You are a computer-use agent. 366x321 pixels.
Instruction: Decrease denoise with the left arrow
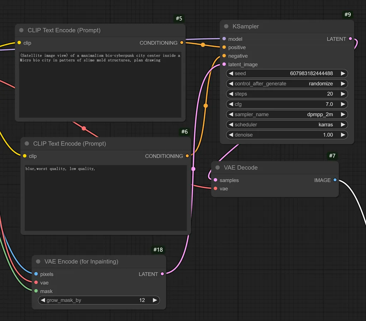231,135
